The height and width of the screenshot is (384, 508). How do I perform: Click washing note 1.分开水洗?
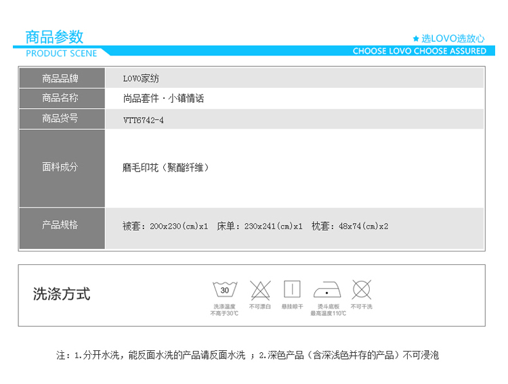[x=160, y=355]
